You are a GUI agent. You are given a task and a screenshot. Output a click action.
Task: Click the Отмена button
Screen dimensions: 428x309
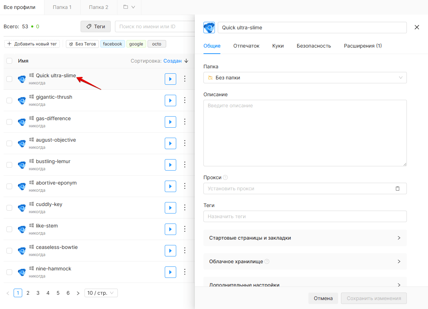click(323, 298)
